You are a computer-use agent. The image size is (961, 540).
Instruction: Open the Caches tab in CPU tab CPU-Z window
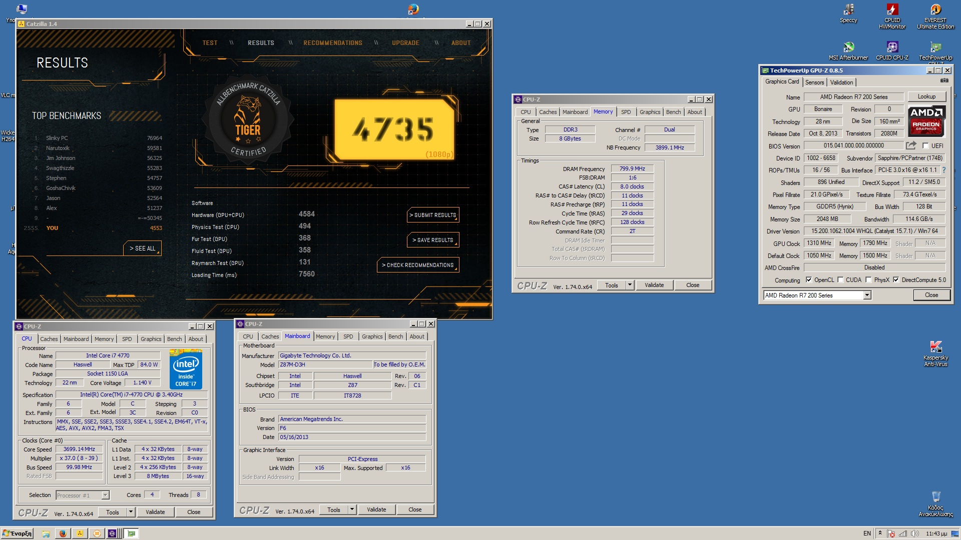pyautogui.click(x=49, y=339)
